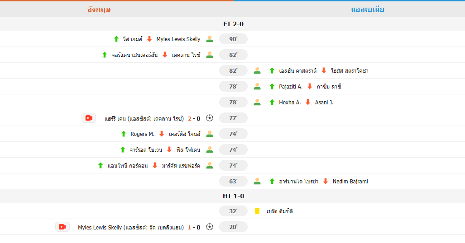Click player name จอร์แดน เฮนเดอร์สัน
465x243 pixels.
point(134,55)
